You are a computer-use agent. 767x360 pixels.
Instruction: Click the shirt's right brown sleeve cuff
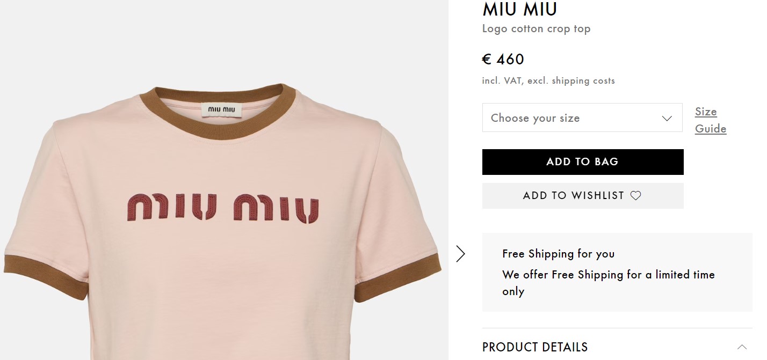pos(399,279)
